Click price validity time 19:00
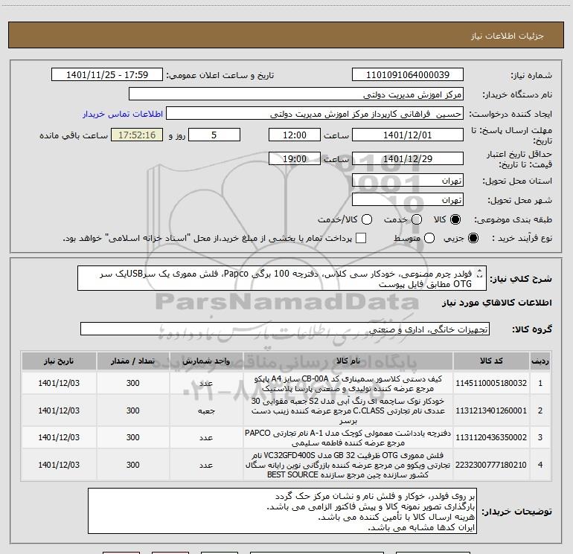Viewport: 573px width, 554px height. click(295, 159)
